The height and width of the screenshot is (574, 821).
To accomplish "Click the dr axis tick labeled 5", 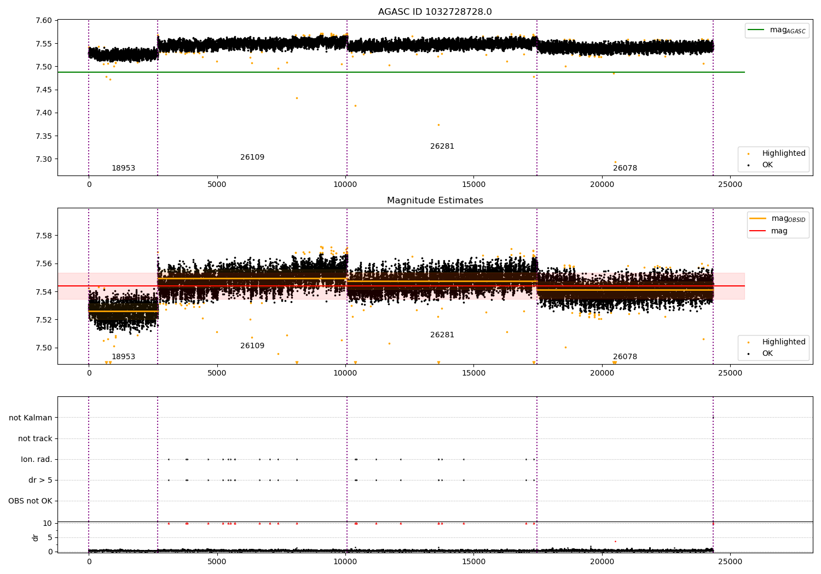I will coord(50,537).
